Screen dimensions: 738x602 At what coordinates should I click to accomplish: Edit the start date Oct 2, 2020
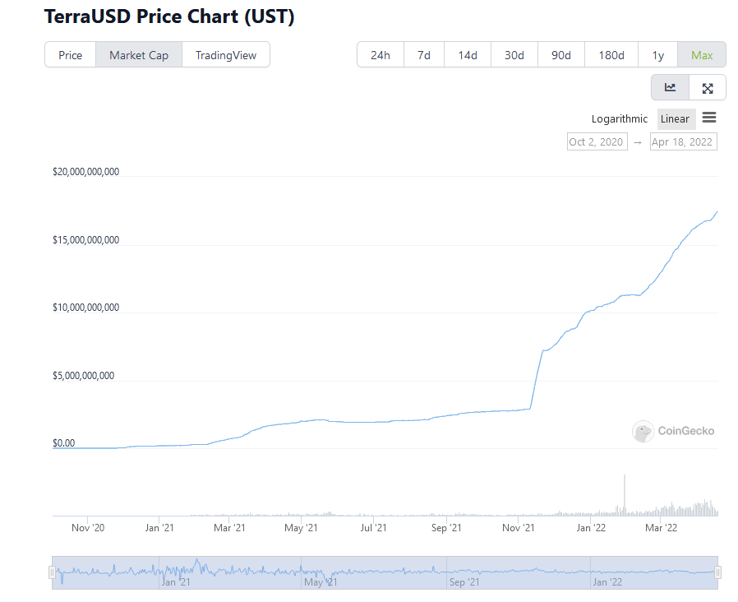[597, 141]
